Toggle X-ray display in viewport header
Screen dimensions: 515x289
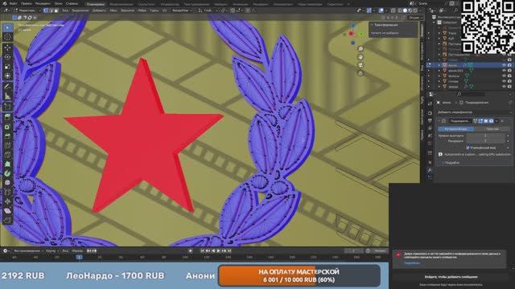pyautogui.click(x=393, y=10)
